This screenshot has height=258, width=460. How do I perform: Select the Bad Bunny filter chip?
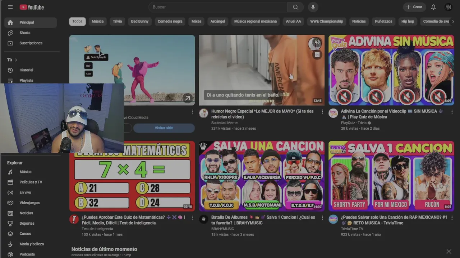tap(140, 21)
